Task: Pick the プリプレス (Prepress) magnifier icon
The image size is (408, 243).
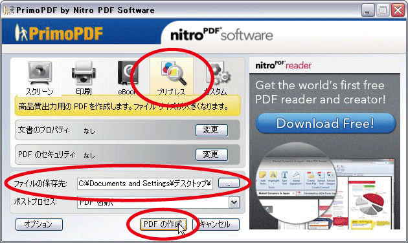Action: click(x=174, y=73)
